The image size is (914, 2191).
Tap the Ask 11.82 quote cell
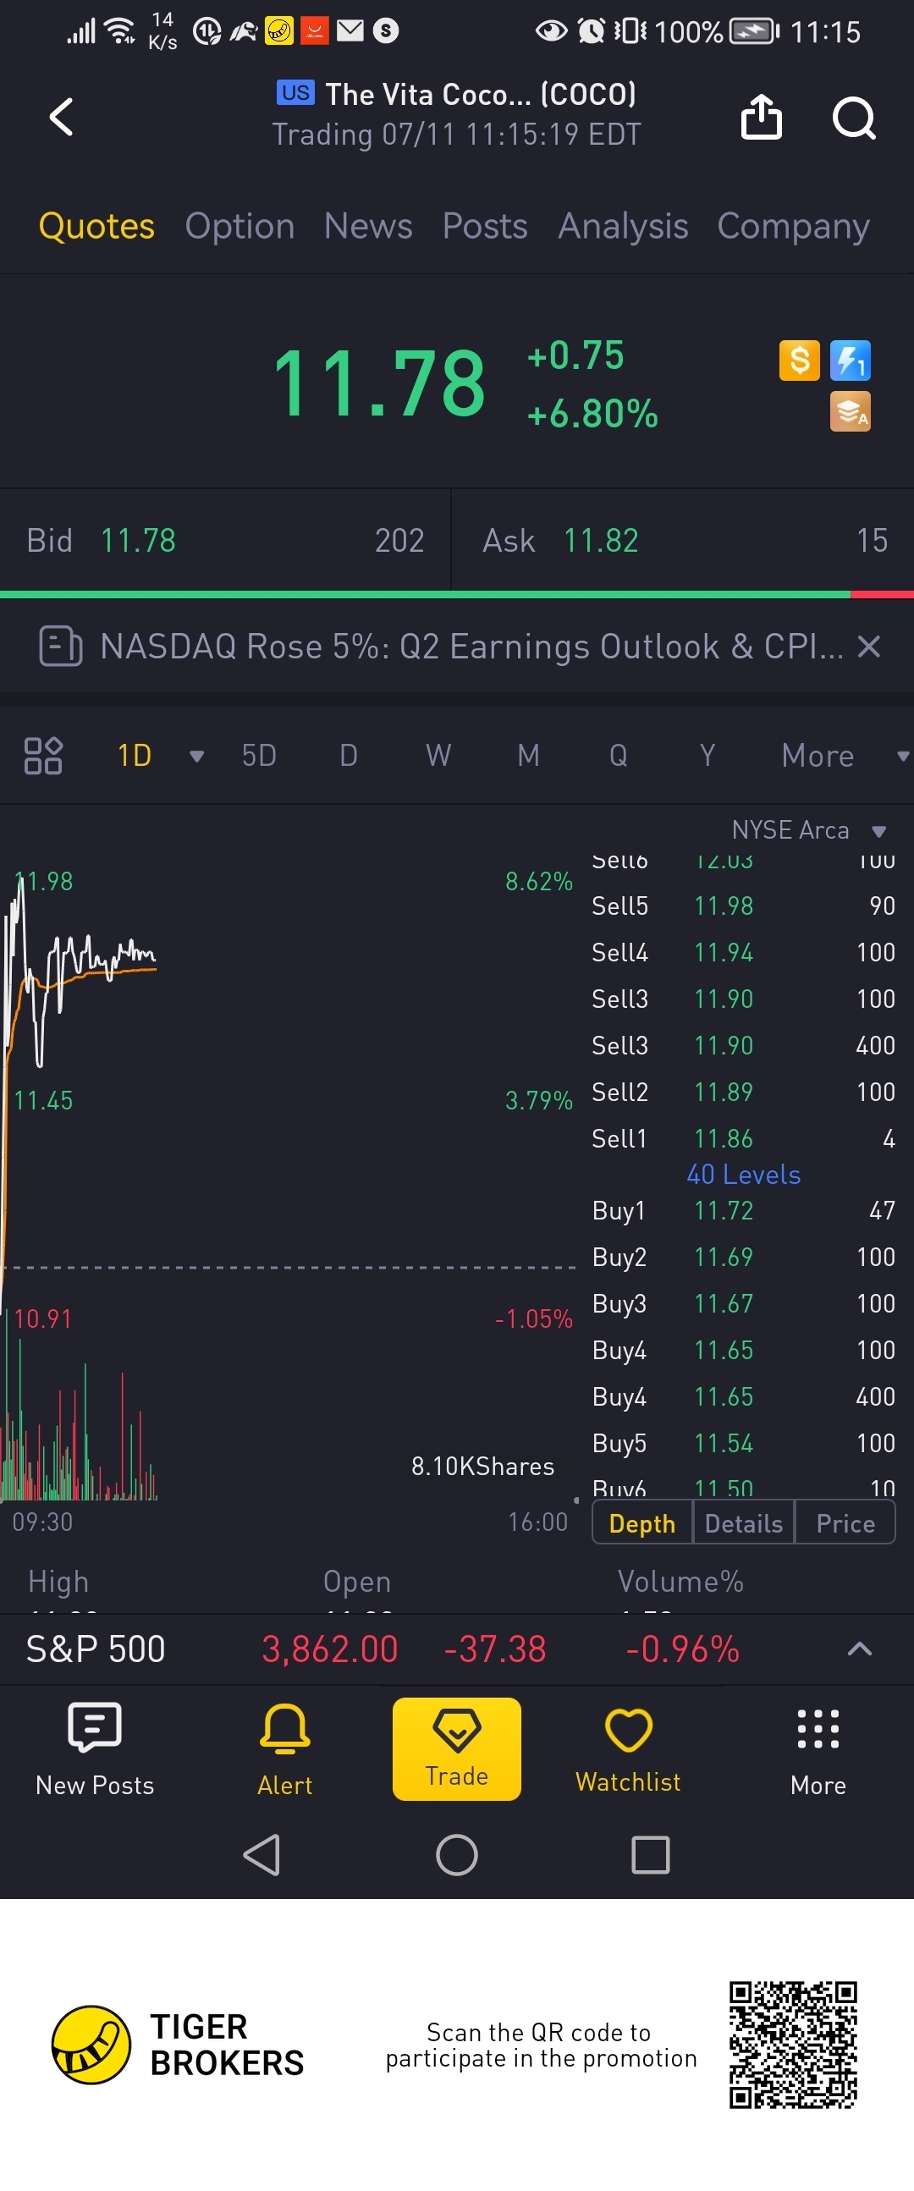point(684,540)
